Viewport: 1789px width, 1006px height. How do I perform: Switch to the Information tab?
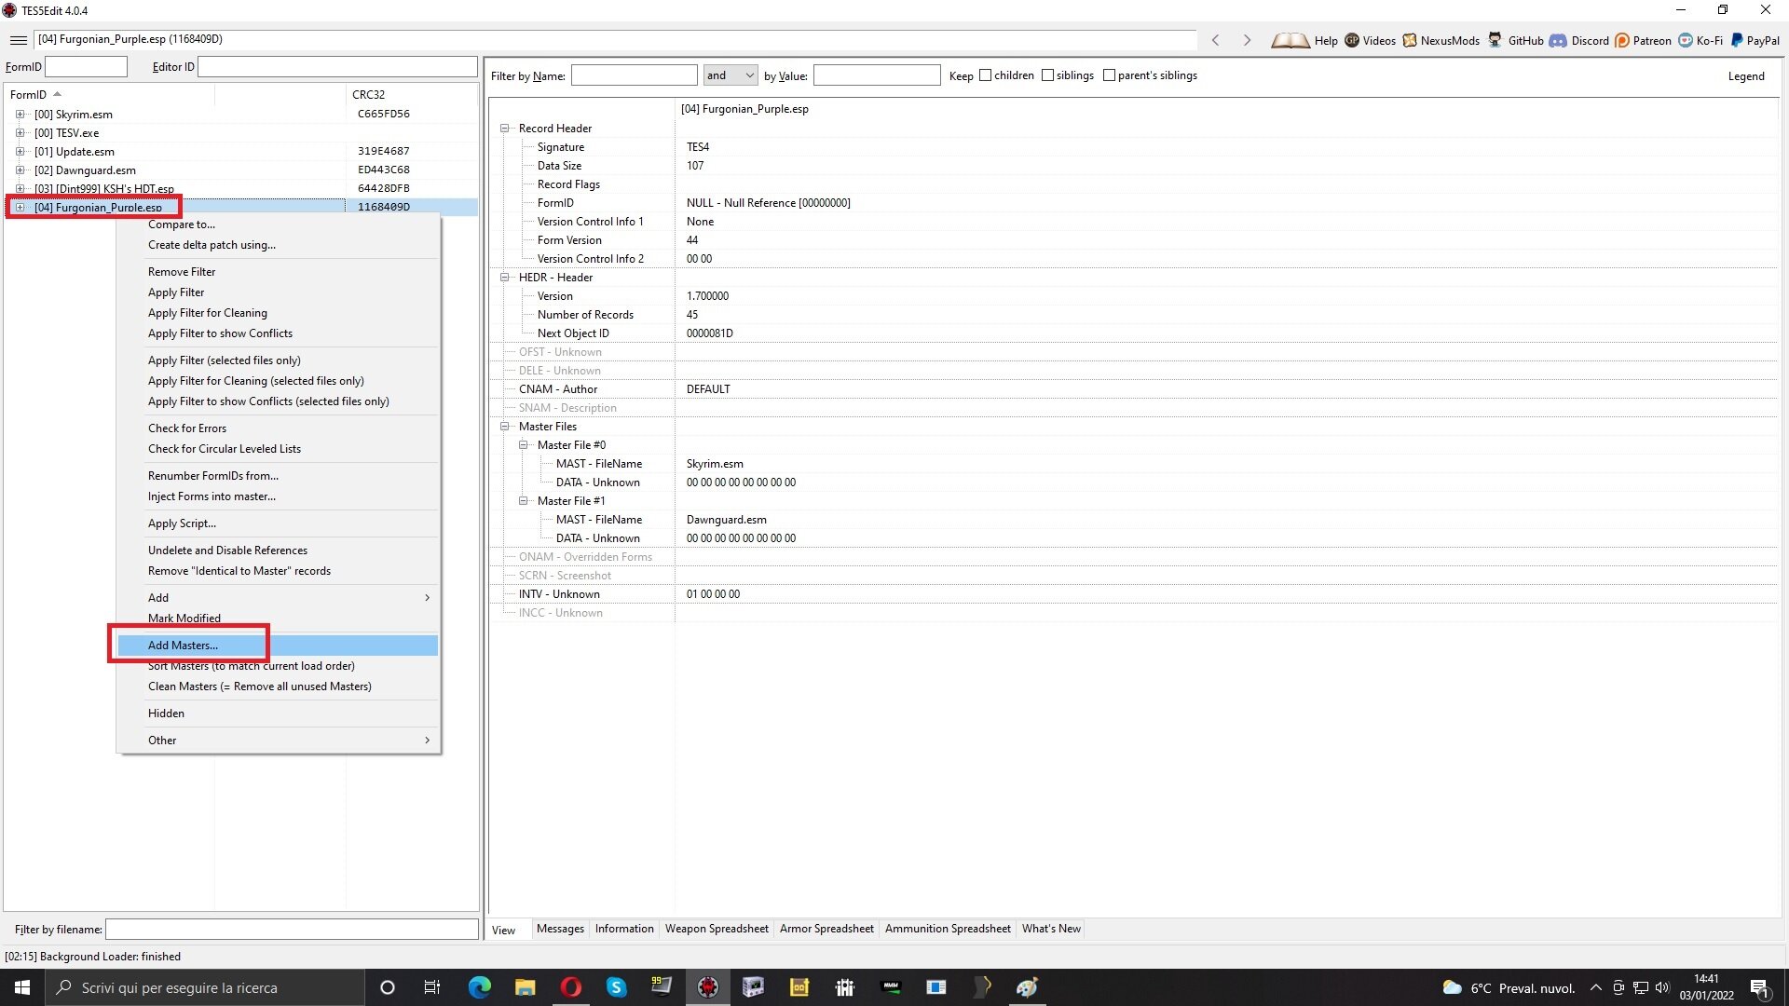pos(624,929)
